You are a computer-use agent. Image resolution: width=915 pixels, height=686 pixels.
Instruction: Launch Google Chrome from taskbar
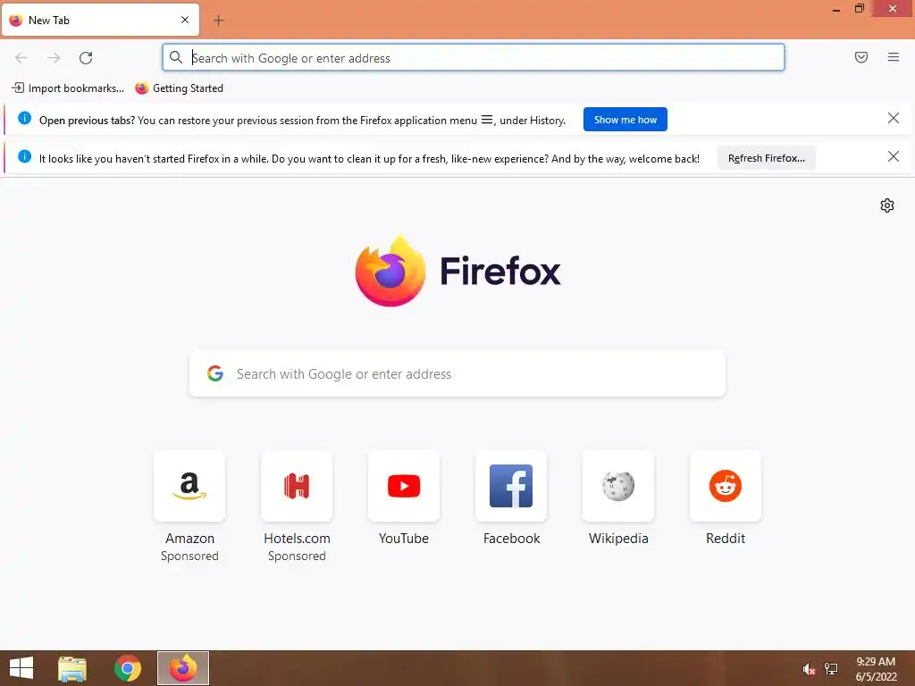(128, 668)
